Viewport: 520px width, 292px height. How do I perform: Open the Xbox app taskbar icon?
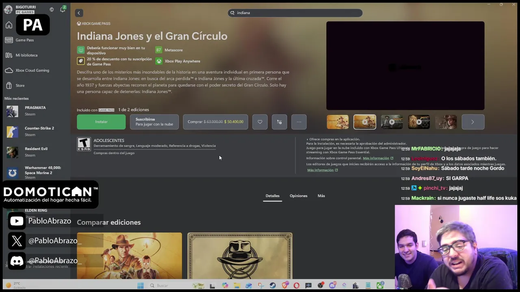[380, 286]
